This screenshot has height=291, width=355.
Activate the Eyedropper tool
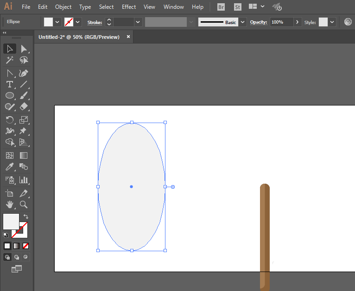pyautogui.click(x=9, y=167)
